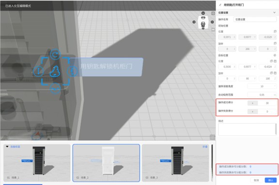Click the blue rotate gizmo above object
This screenshot has height=185, width=279.
pyautogui.click(x=55, y=54)
